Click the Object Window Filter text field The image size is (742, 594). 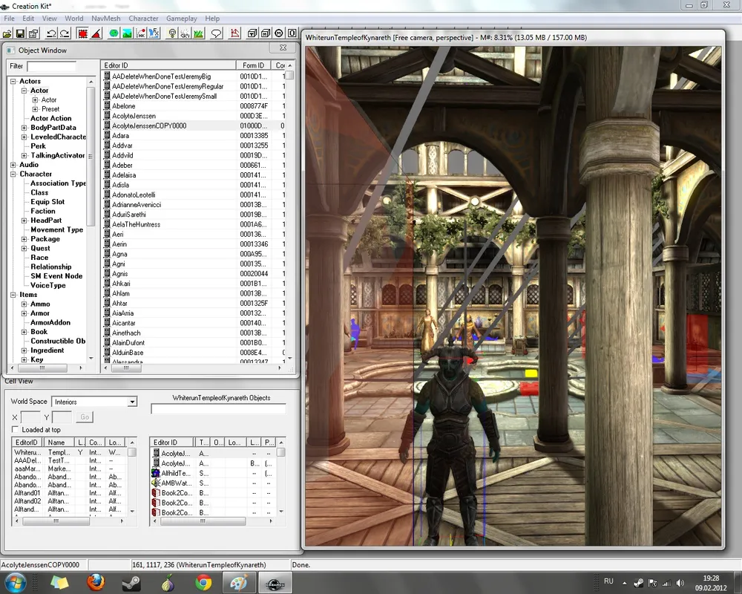(x=51, y=66)
